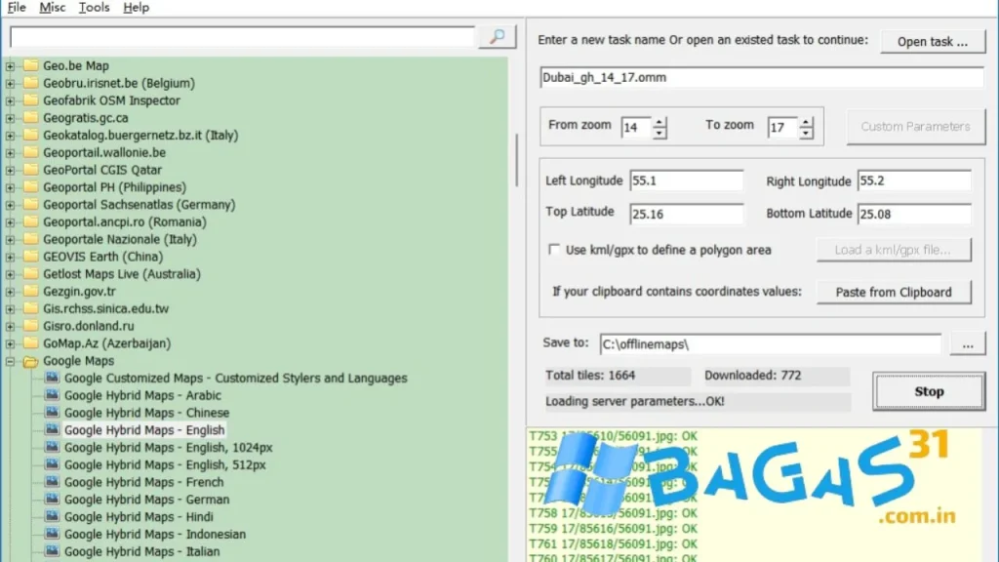
Task: Open the Misc menu
Action: coord(53,8)
